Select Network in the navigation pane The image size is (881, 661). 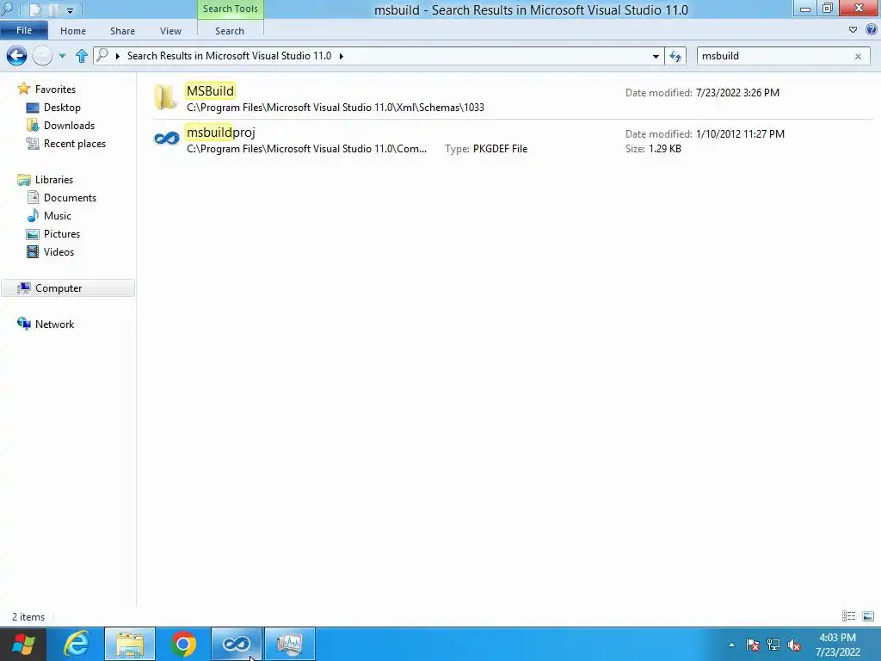pyautogui.click(x=54, y=324)
